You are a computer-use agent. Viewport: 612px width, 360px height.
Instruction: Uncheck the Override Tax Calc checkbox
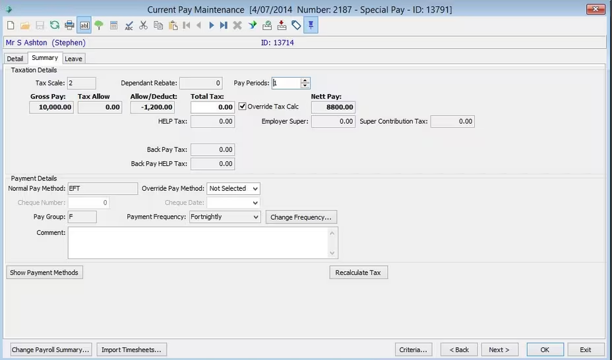tap(243, 107)
